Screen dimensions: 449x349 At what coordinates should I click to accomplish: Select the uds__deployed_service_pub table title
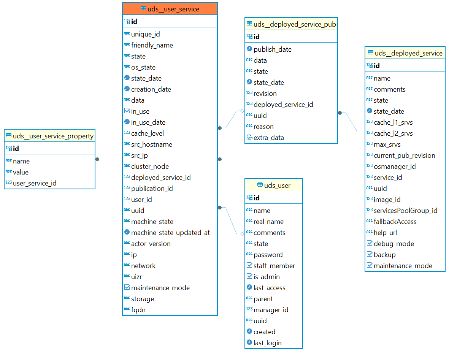tap(294, 24)
